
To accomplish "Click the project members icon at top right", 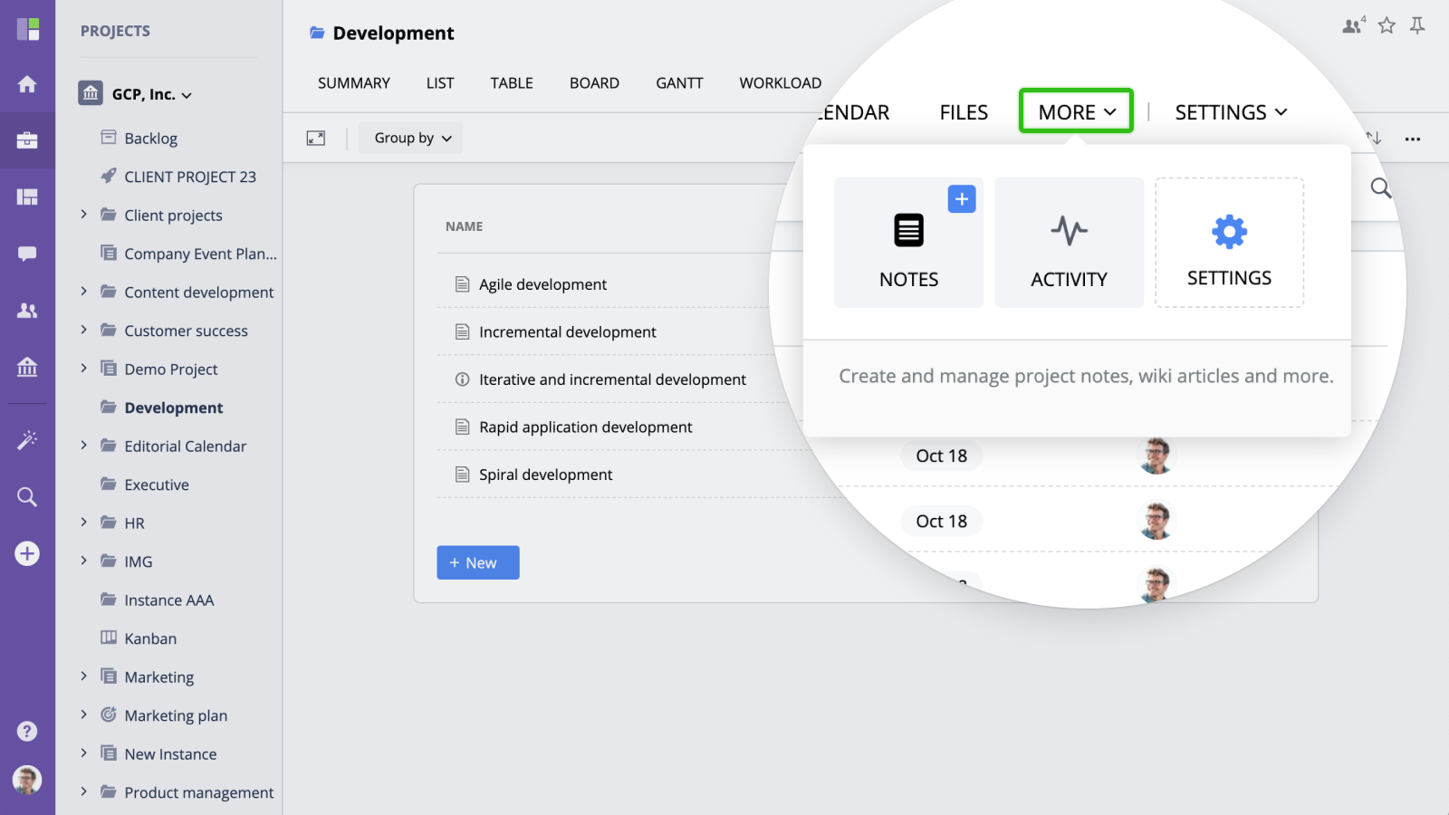I will (1354, 25).
